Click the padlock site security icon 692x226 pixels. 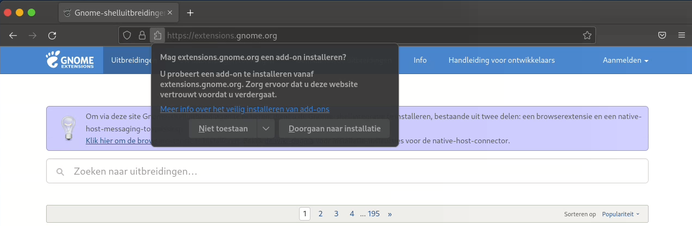point(142,36)
